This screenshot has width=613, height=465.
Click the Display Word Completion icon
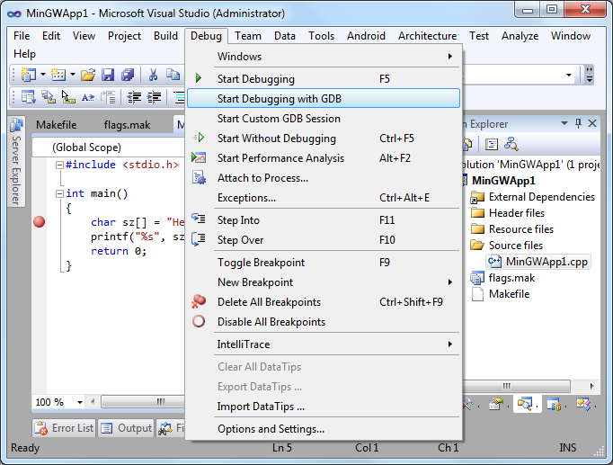tap(87, 97)
